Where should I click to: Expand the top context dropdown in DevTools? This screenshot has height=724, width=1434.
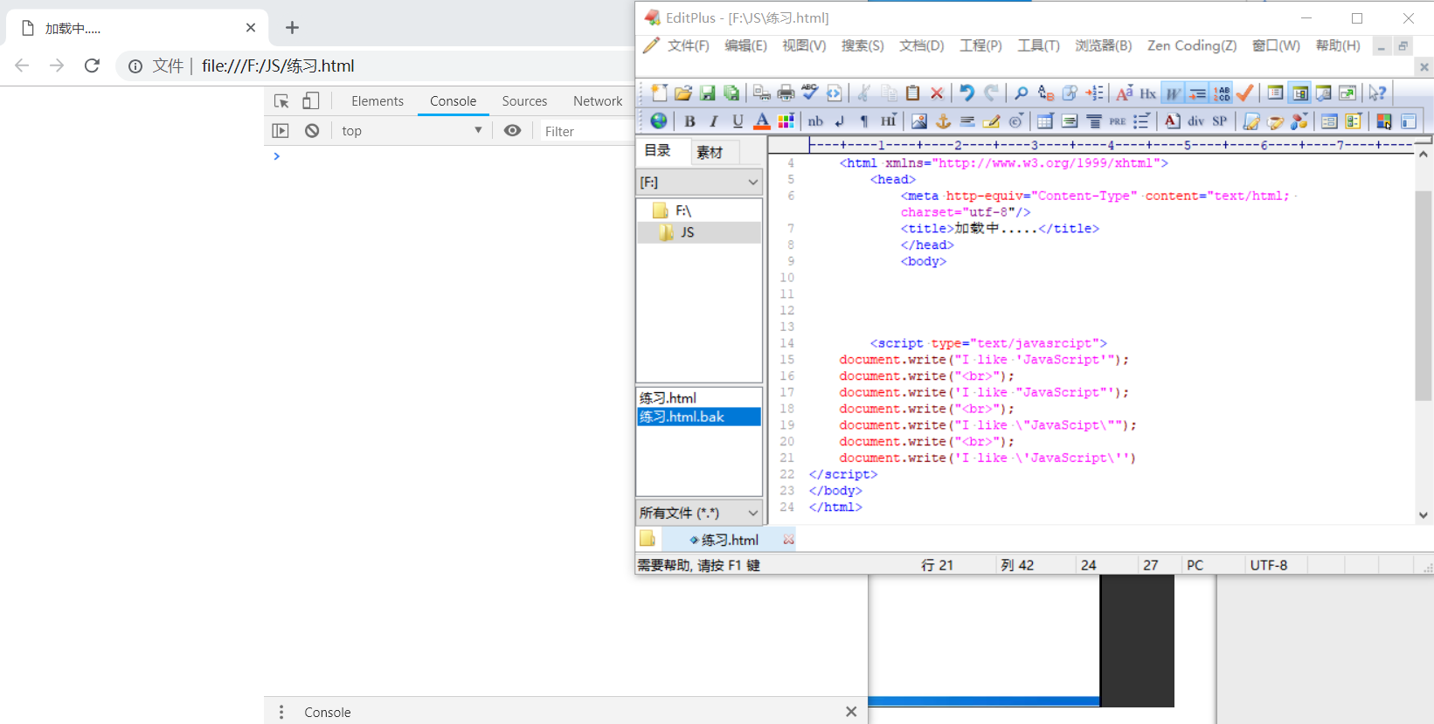[412, 131]
